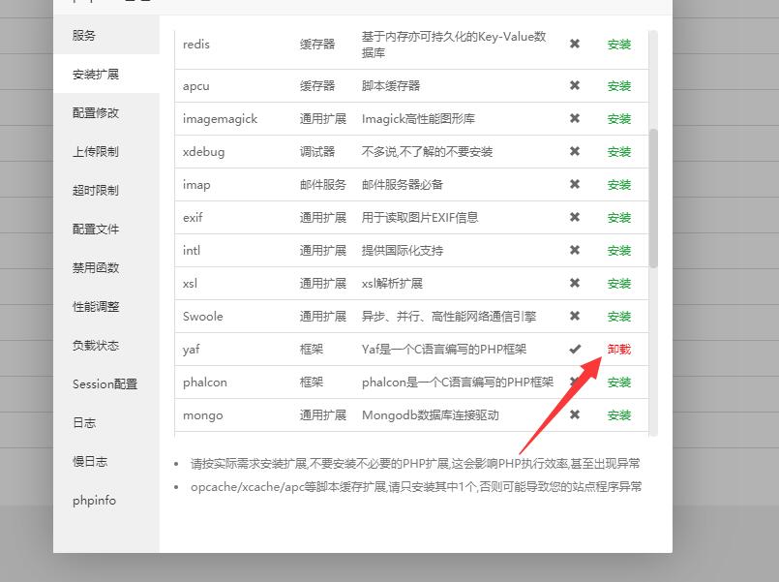The width and height of the screenshot is (779, 582).
Task: Click the phalcon extension name
Action: [x=205, y=383]
